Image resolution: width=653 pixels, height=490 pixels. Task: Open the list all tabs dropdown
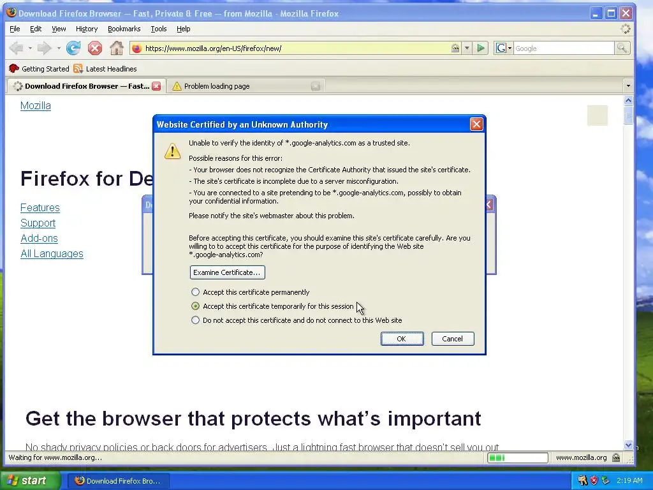click(x=628, y=86)
